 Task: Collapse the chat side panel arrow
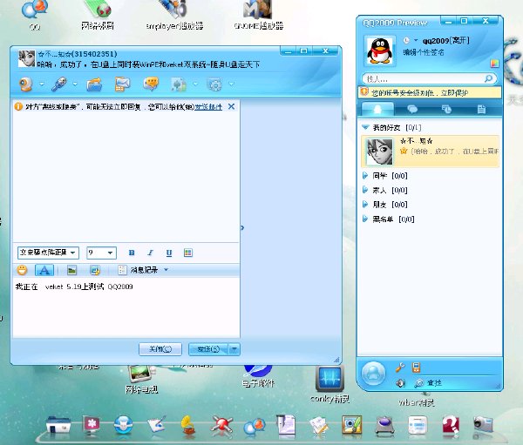(242, 227)
